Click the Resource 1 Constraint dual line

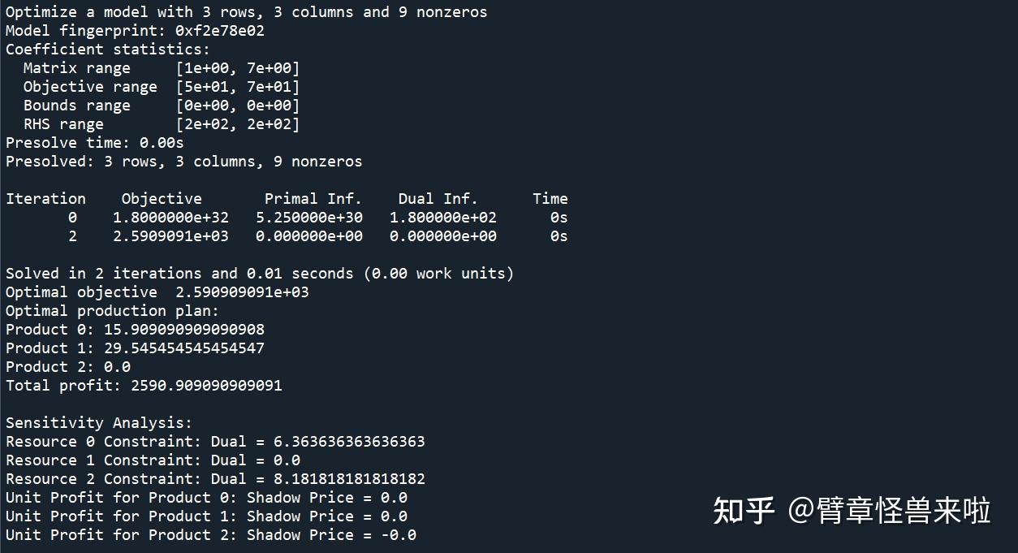point(153,460)
